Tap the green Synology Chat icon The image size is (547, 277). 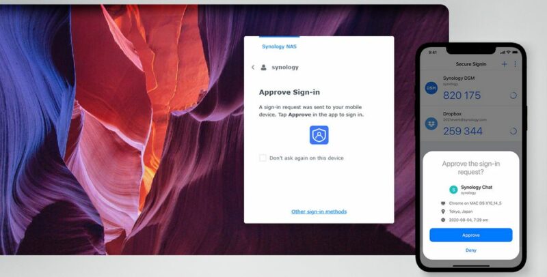[453, 189]
